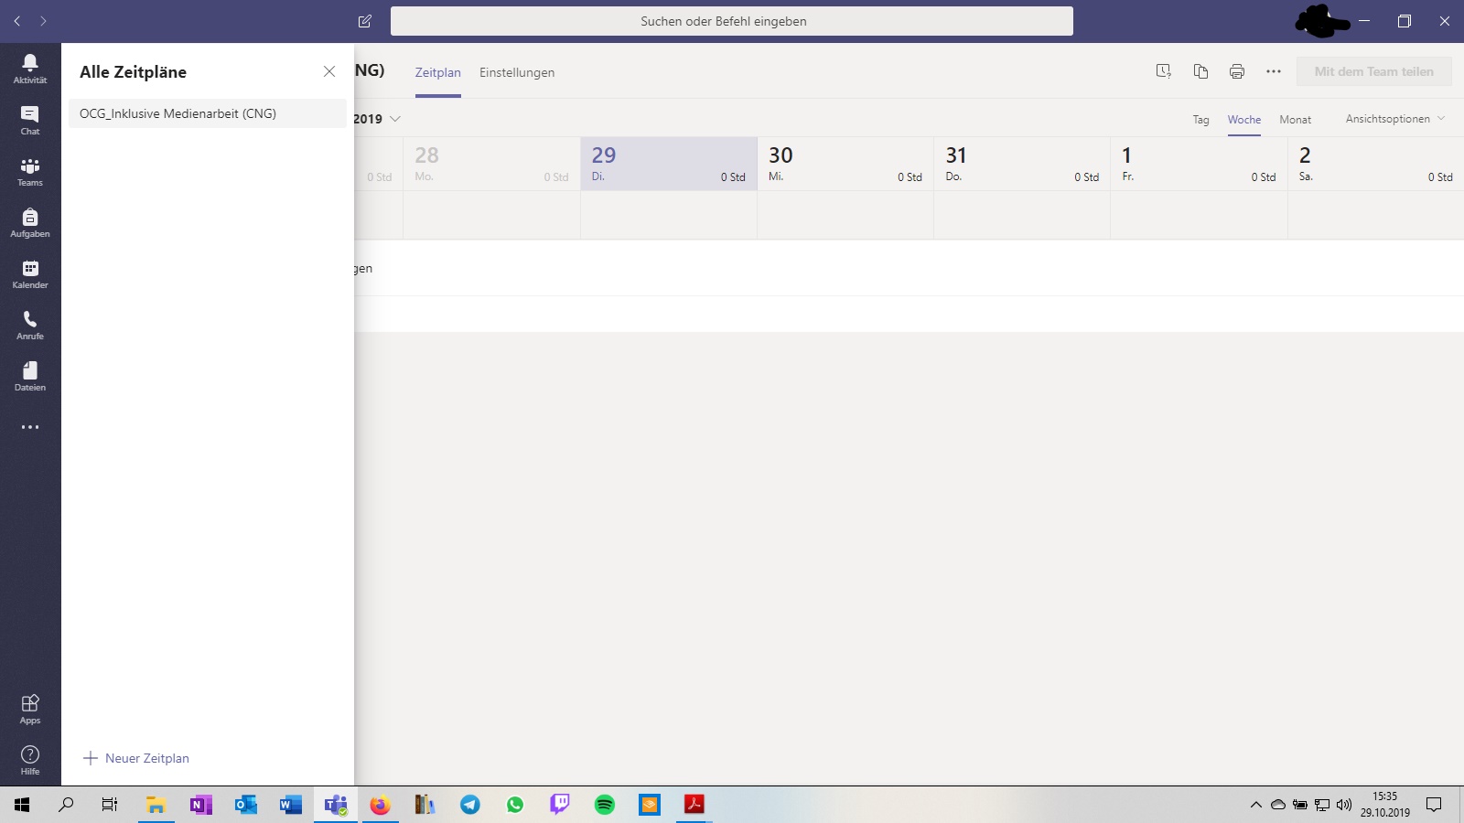Open the Chat section
1464x823 pixels.
click(x=30, y=120)
